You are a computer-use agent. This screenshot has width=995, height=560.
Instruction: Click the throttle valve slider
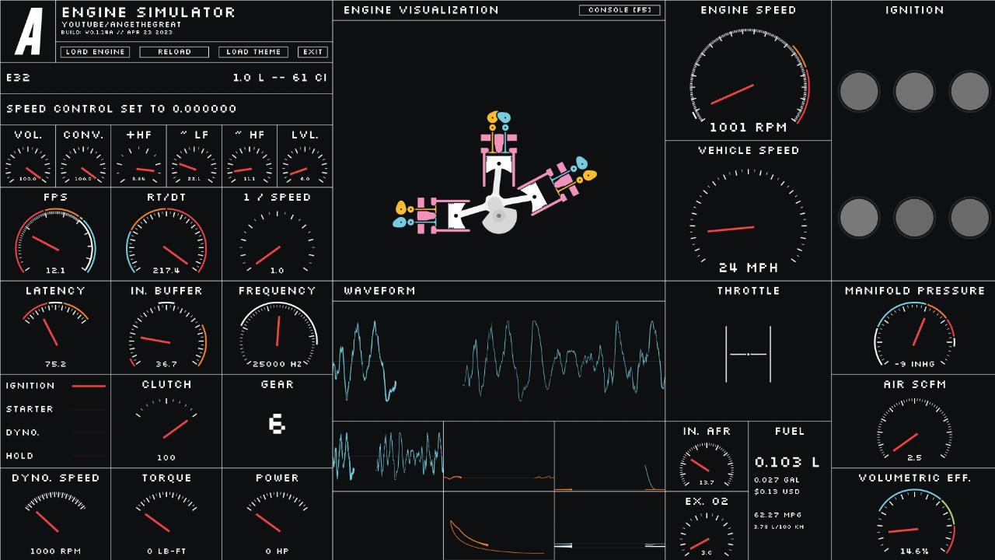pyautogui.click(x=748, y=355)
